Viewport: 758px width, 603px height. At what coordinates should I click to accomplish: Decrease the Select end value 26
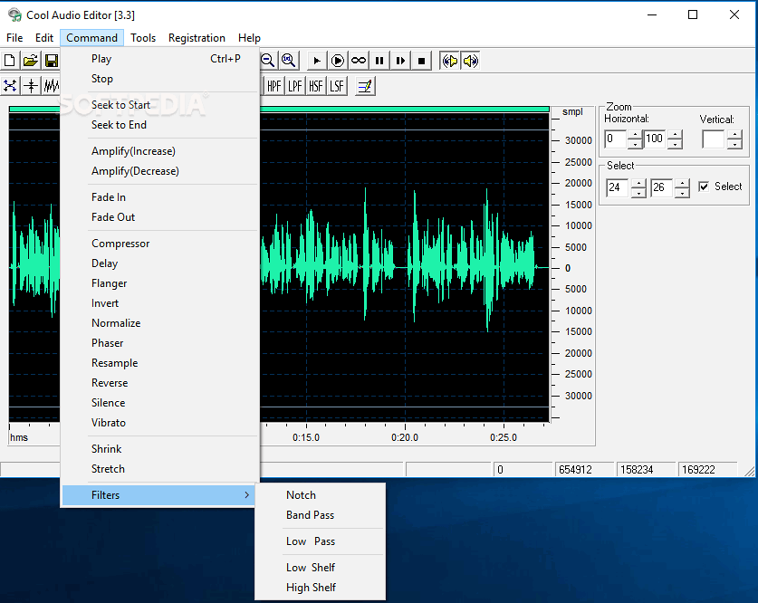[x=682, y=193]
